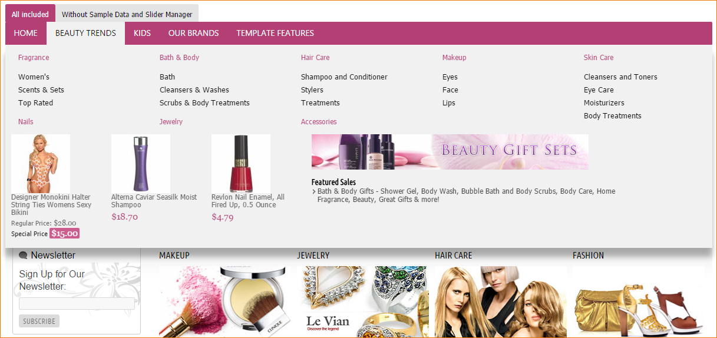Open the Moisturizers link under Skin Care

(604, 103)
